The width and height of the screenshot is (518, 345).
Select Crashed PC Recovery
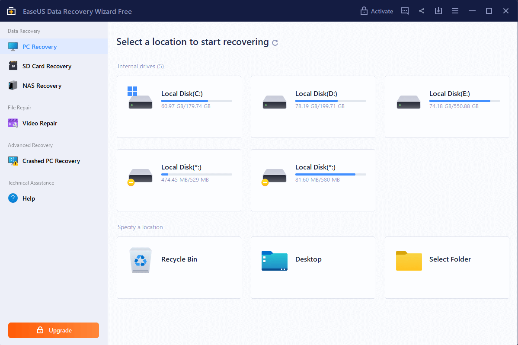pos(51,161)
